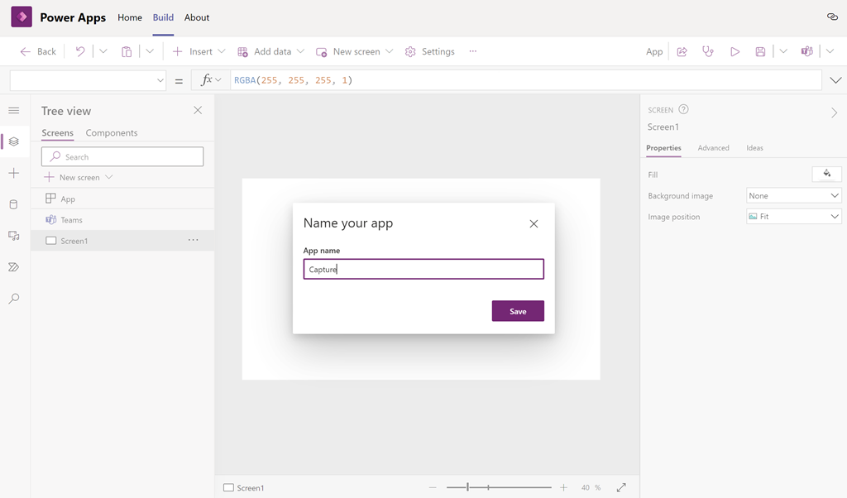Screen dimensions: 847x498
Task: Preview the app with Play icon
Action: click(735, 51)
